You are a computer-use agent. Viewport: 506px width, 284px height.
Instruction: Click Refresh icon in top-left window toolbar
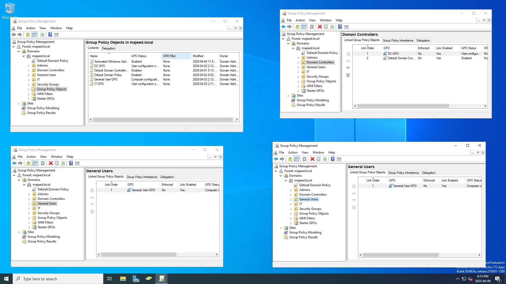tap(42, 35)
